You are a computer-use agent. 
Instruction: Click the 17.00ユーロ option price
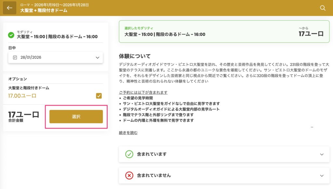click(22, 96)
